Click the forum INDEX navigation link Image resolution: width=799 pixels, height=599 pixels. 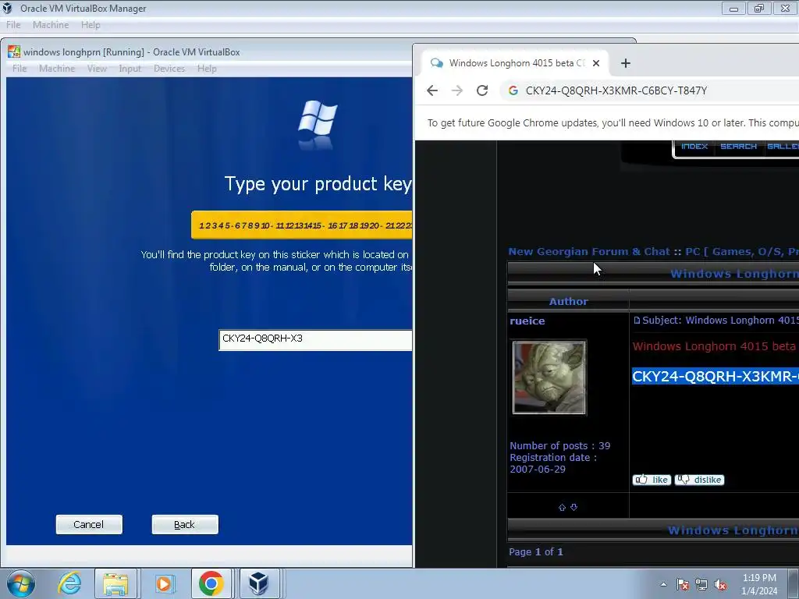[694, 146]
